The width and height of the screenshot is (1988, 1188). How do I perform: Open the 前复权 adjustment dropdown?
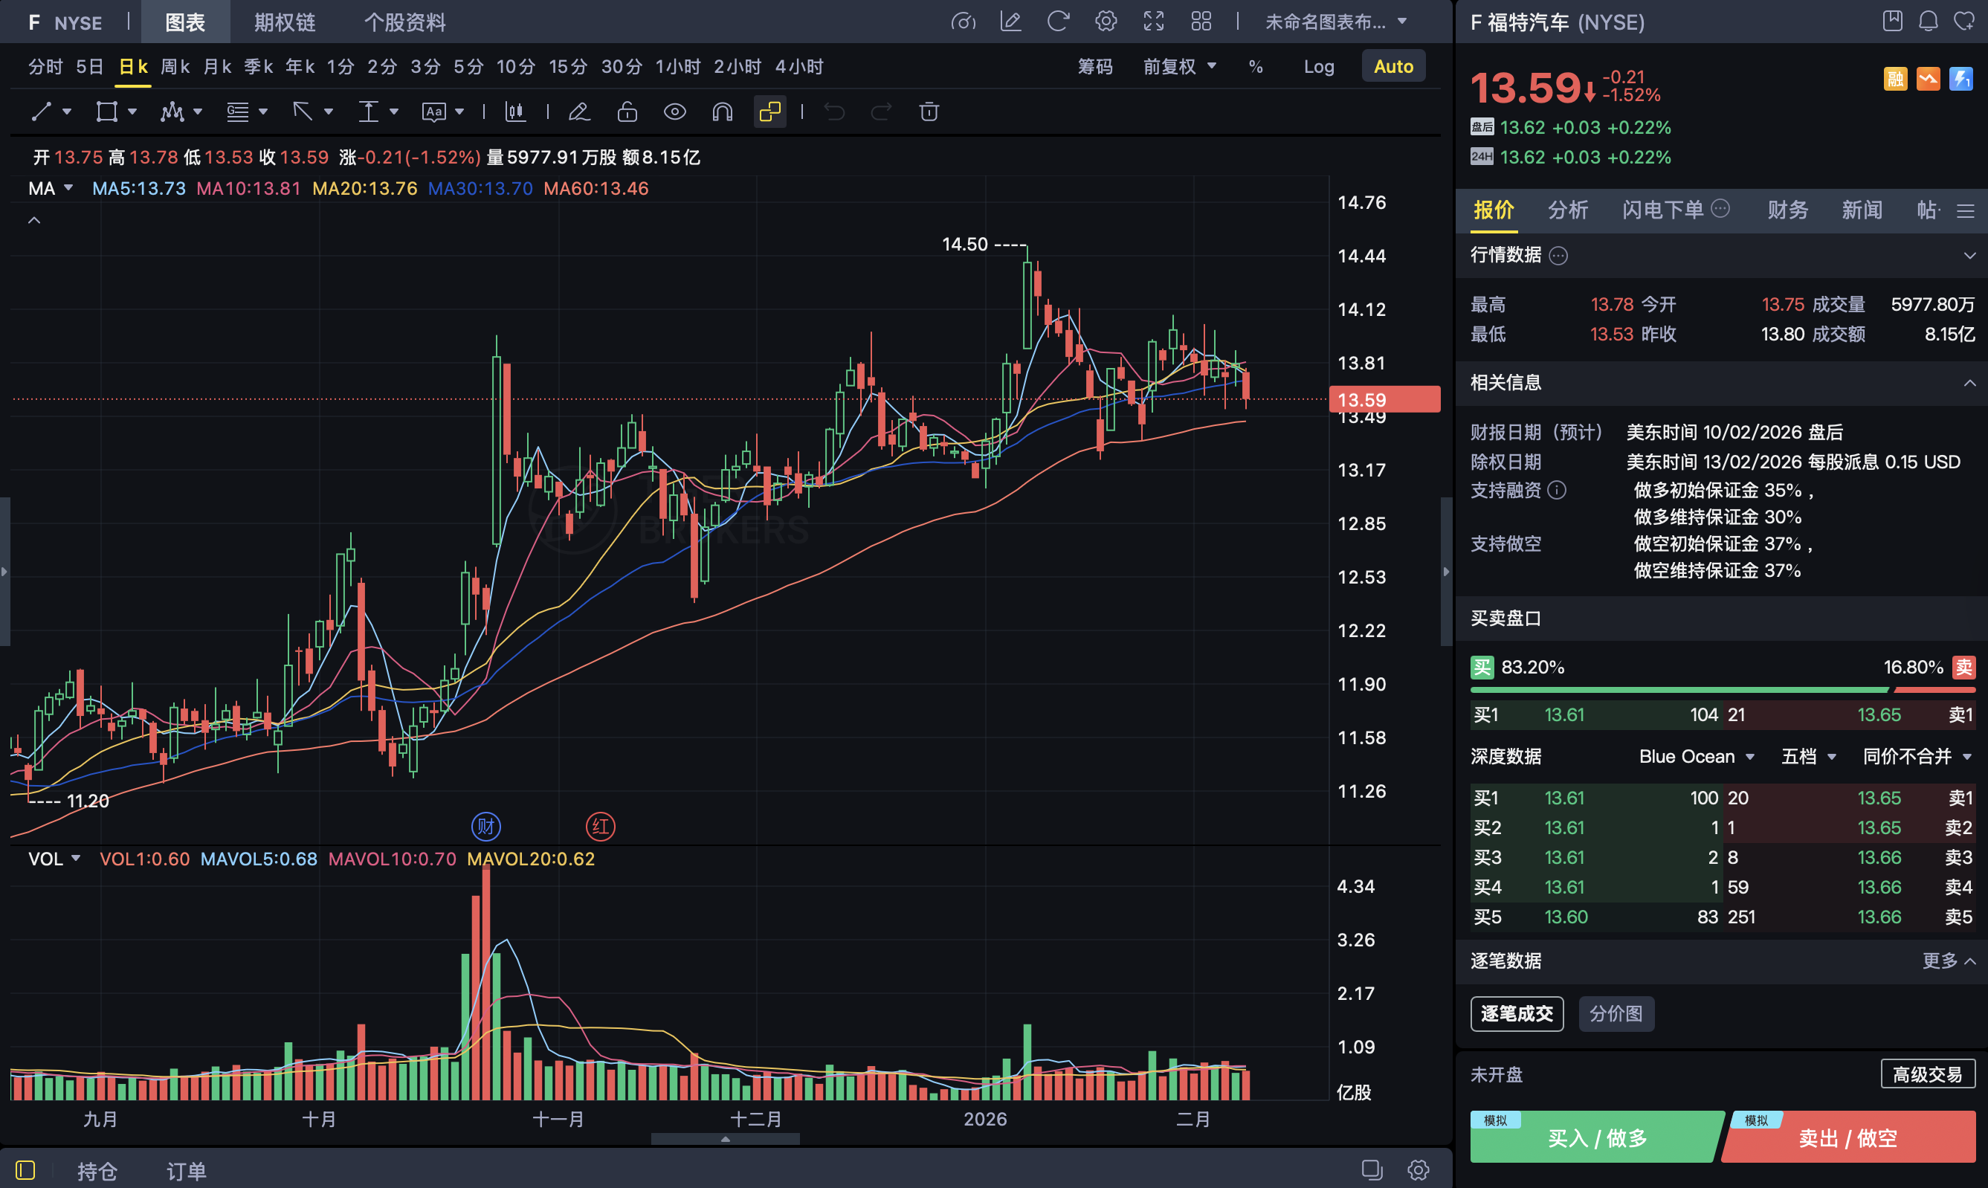1178,66
